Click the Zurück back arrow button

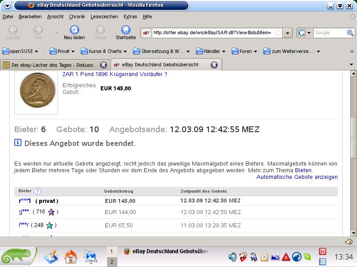(x=13, y=30)
